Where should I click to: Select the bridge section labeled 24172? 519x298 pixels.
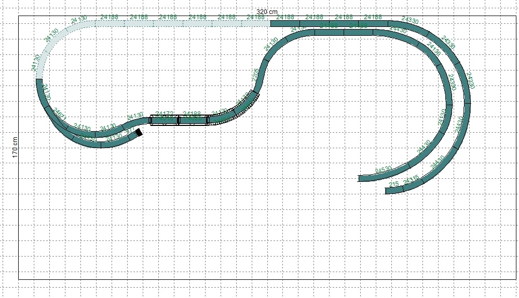pos(164,120)
